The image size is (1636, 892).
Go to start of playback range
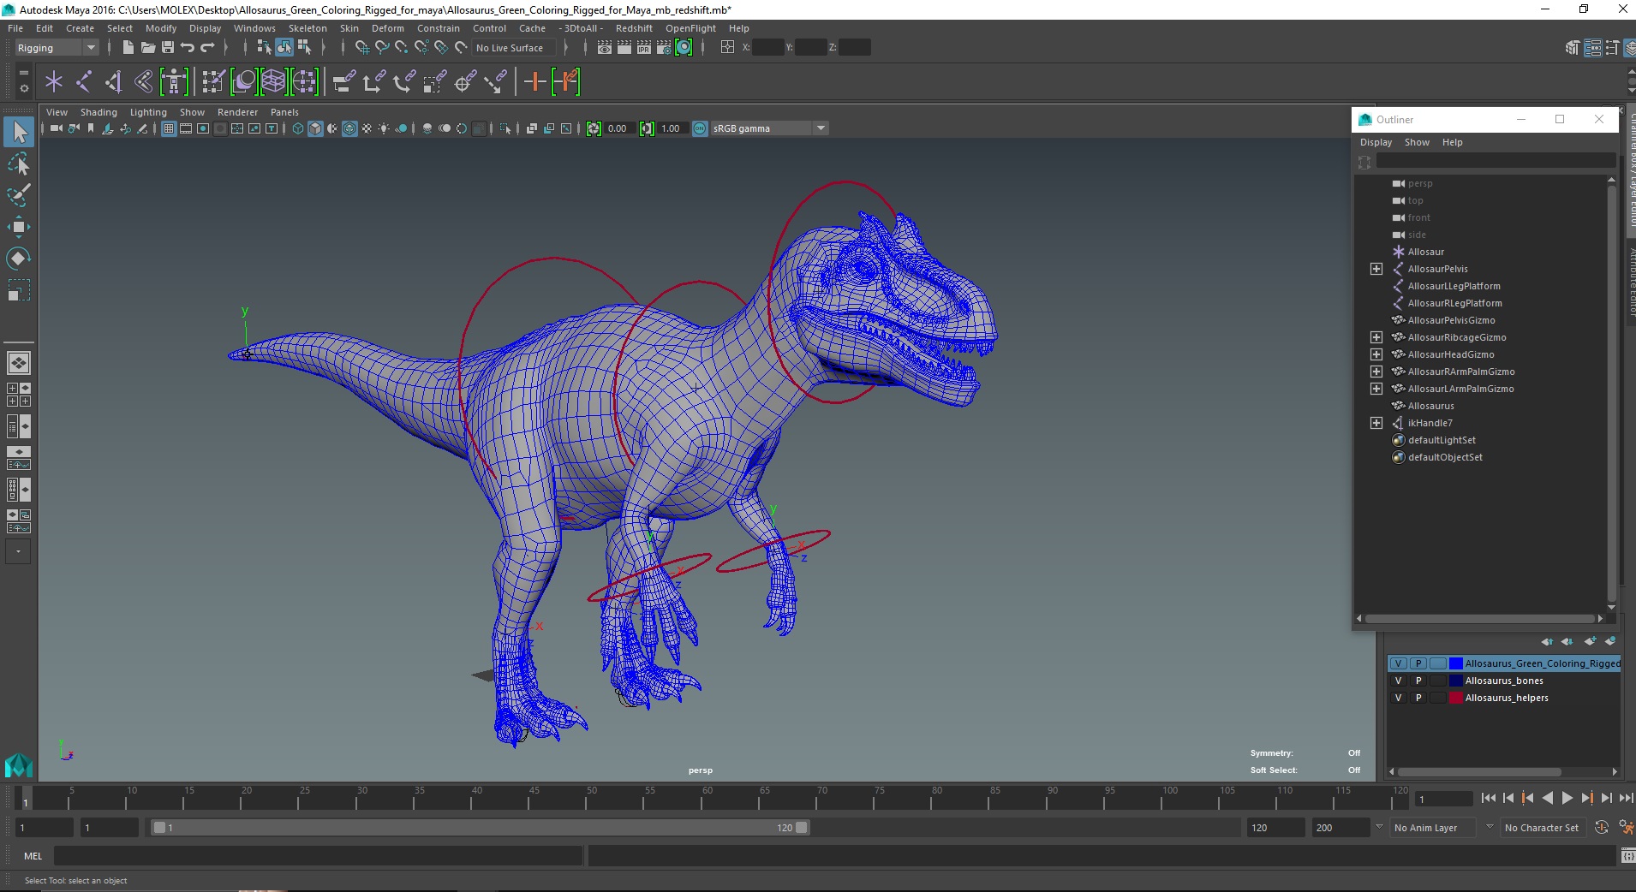[x=1489, y=798]
